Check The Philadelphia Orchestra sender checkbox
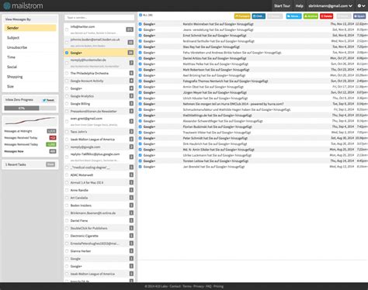This screenshot has width=368, height=290. tap(67, 74)
